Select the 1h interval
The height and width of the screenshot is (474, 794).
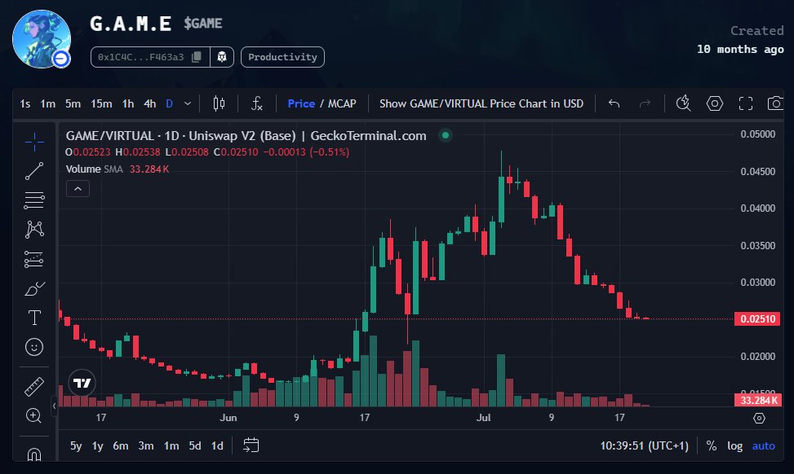pos(128,103)
